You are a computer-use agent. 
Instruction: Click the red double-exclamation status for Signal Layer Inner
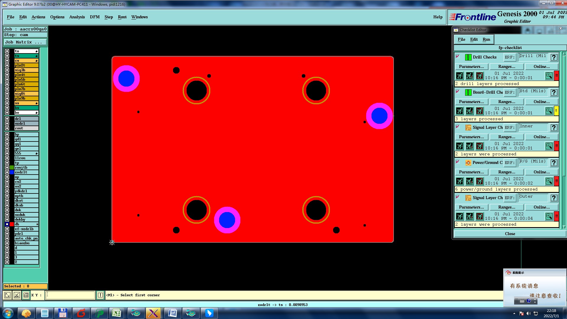point(556,146)
